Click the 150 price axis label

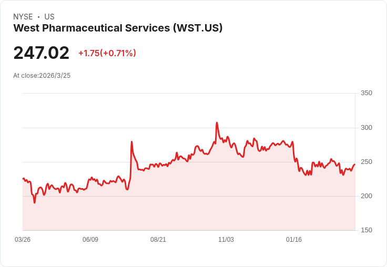point(366,230)
